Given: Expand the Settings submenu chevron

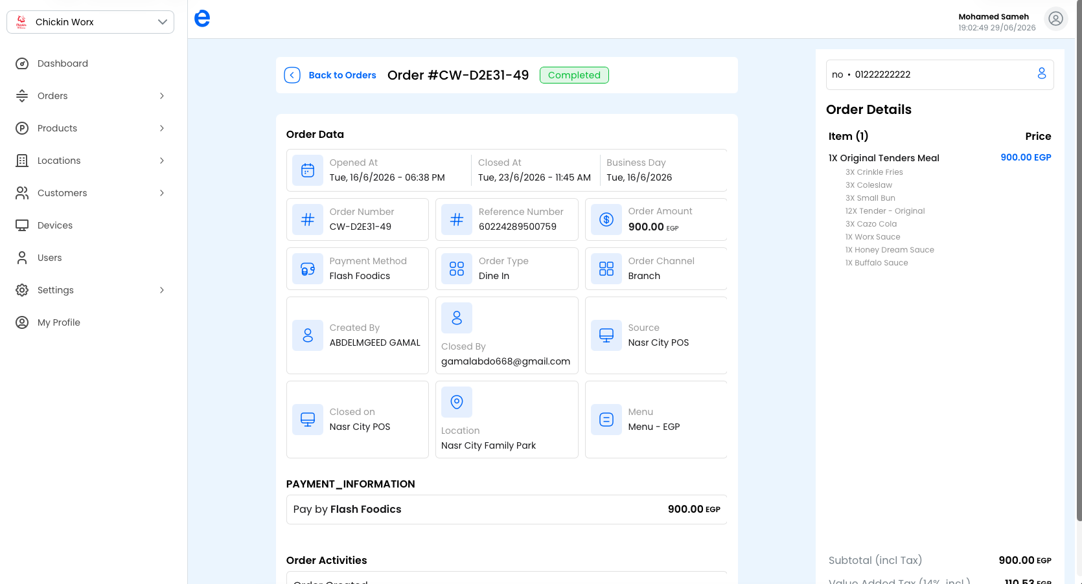Looking at the screenshot, I should [x=162, y=290].
